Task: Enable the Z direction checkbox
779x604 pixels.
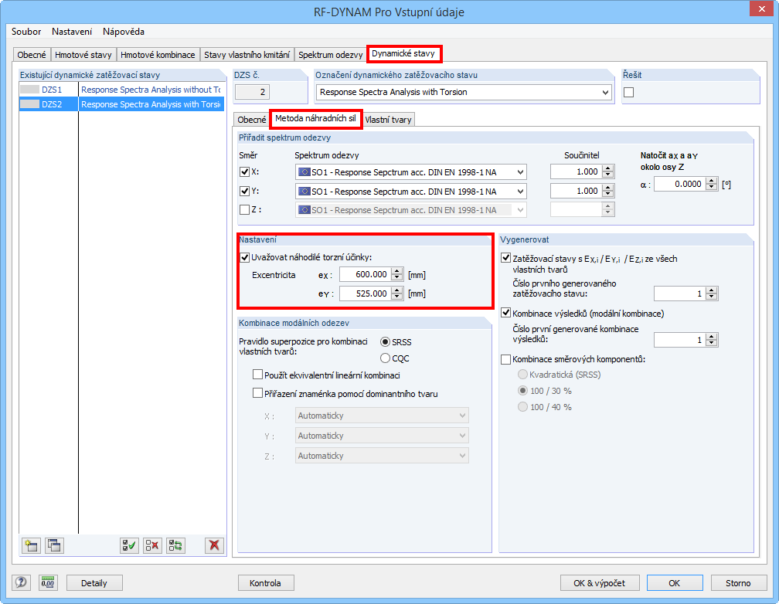Action: [x=244, y=209]
